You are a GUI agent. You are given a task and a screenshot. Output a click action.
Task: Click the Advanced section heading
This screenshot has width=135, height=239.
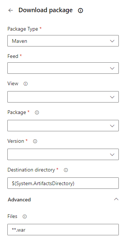(19, 200)
